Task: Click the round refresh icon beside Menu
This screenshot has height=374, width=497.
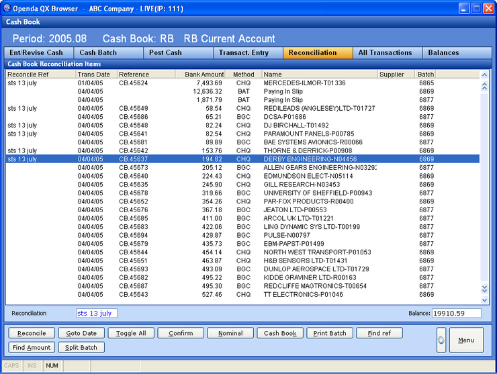Action: tap(441, 340)
